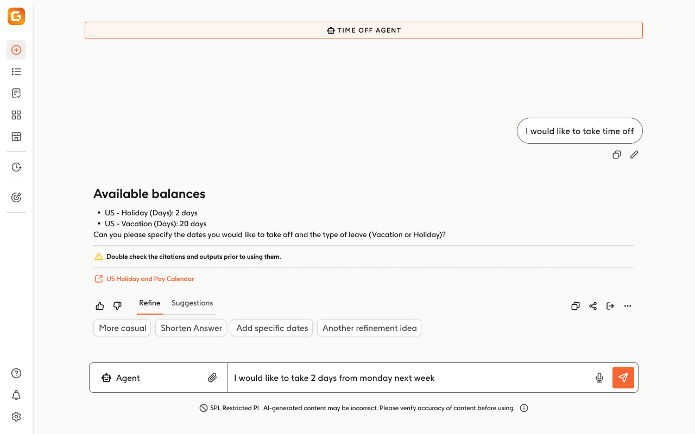Open the bulleted list icon in sidebar
This screenshot has height=434, width=695.
[x=16, y=72]
